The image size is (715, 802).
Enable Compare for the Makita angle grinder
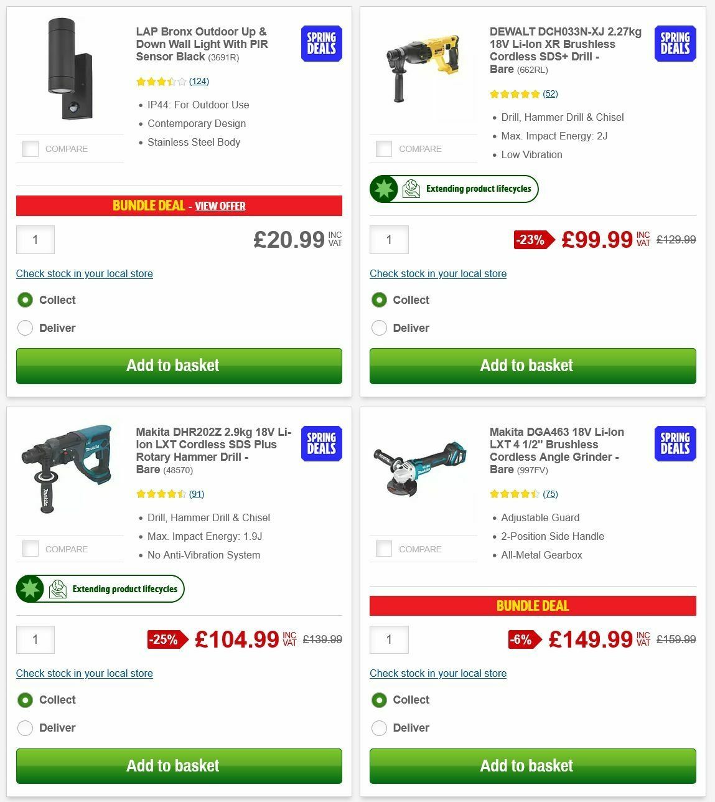(x=384, y=549)
